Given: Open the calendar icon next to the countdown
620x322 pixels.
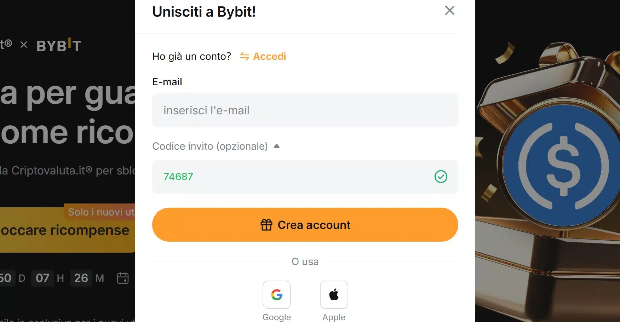Looking at the screenshot, I should coord(123,278).
